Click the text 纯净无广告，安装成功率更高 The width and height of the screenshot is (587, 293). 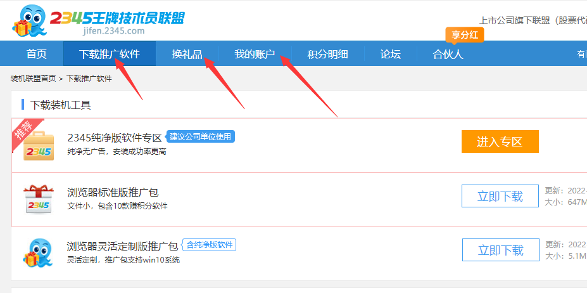click(x=117, y=152)
